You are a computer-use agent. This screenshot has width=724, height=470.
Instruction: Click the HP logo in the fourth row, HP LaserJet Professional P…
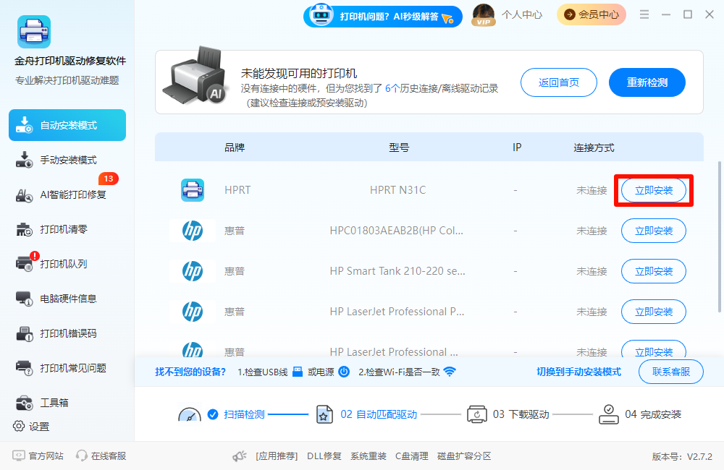[193, 312]
